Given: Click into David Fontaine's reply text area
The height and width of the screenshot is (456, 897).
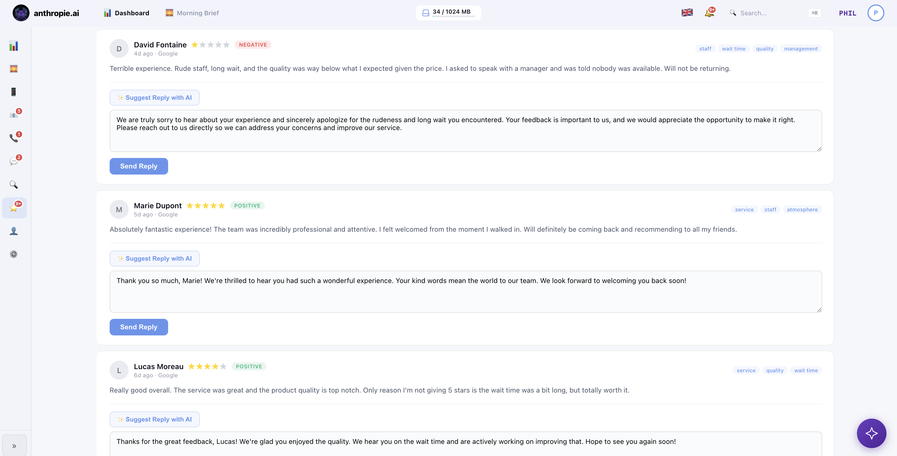Looking at the screenshot, I should click(466, 131).
